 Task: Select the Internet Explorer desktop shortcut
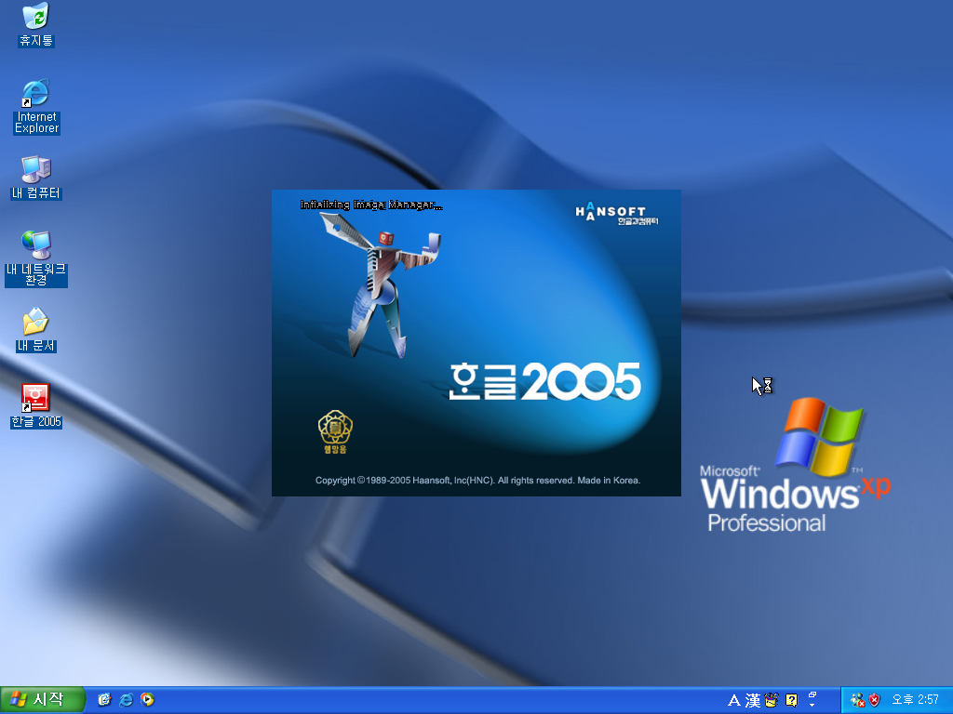[x=36, y=106]
